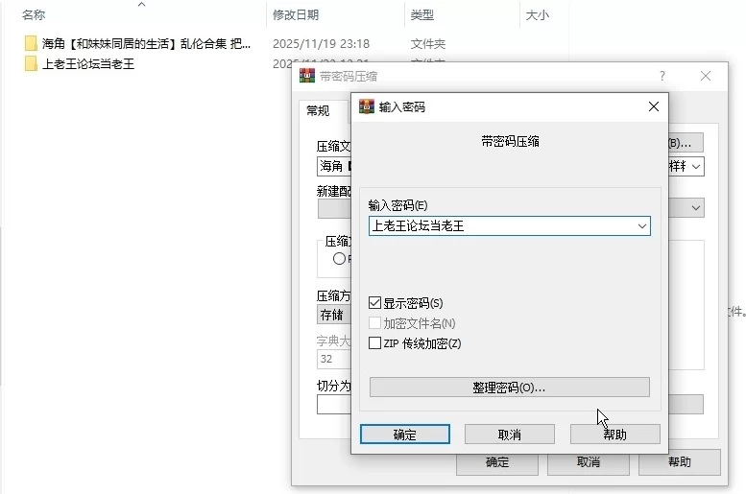The image size is (746, 494).
Task: Click the date 2025/11/19 23:18
Action: (x=321, y=44)
